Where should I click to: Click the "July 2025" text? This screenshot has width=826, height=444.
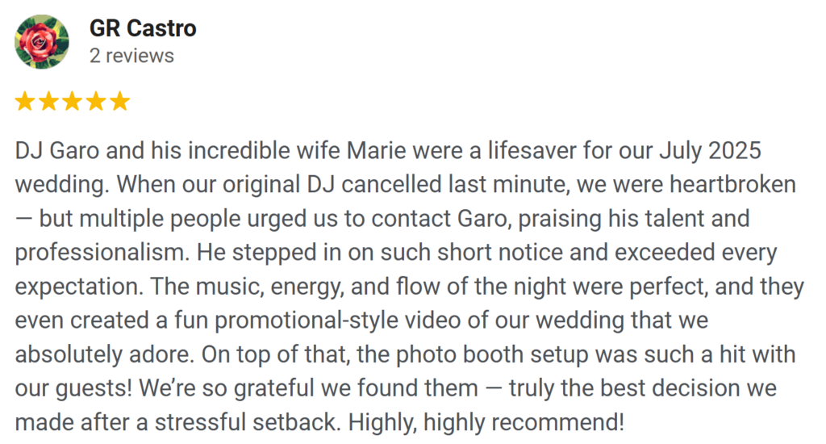coord(710,151)
